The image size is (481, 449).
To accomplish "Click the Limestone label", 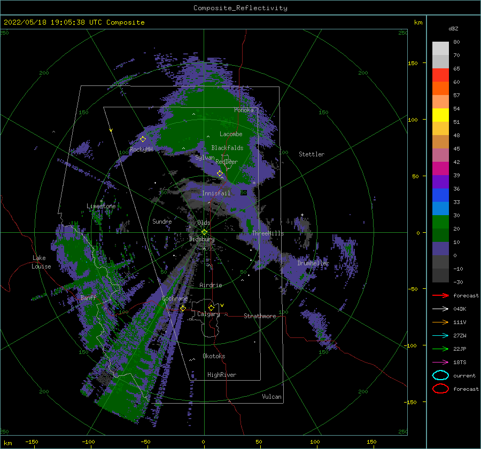I will tap(101, 206).
